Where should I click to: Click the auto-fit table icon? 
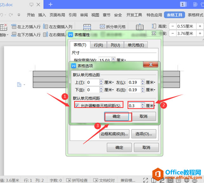click(140, 27)
